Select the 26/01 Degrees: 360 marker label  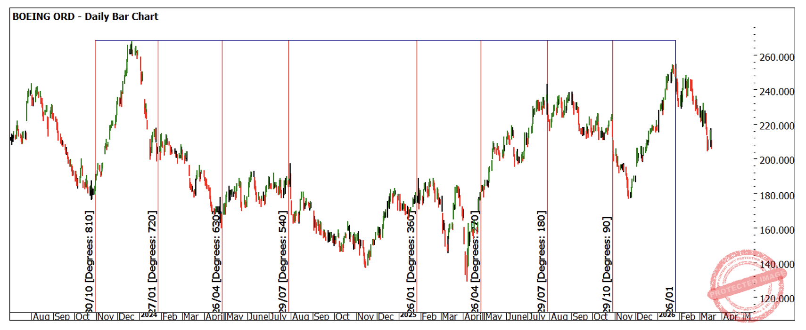coord(411,261)
